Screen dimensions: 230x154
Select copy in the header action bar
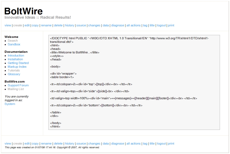[35, 25]
